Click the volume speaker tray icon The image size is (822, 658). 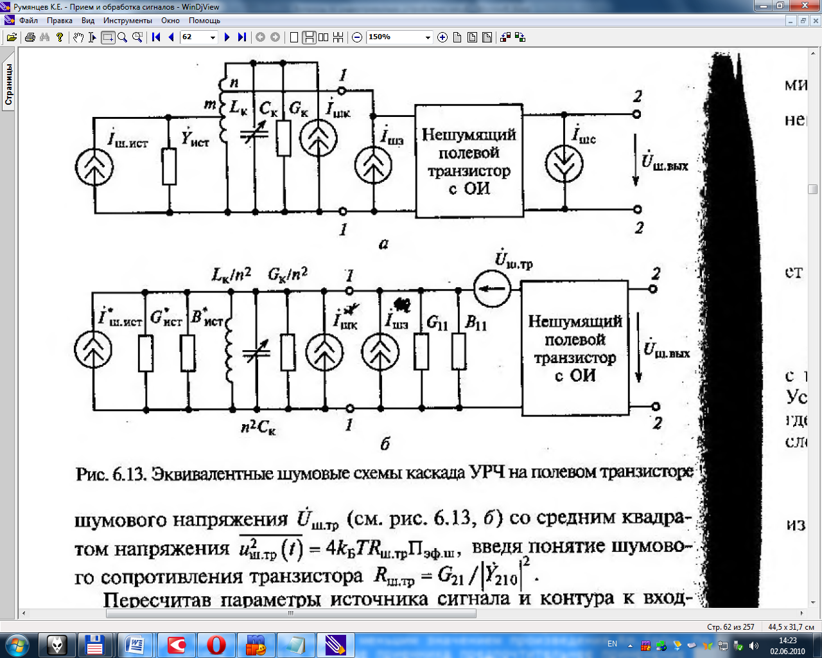coord(753,645)
